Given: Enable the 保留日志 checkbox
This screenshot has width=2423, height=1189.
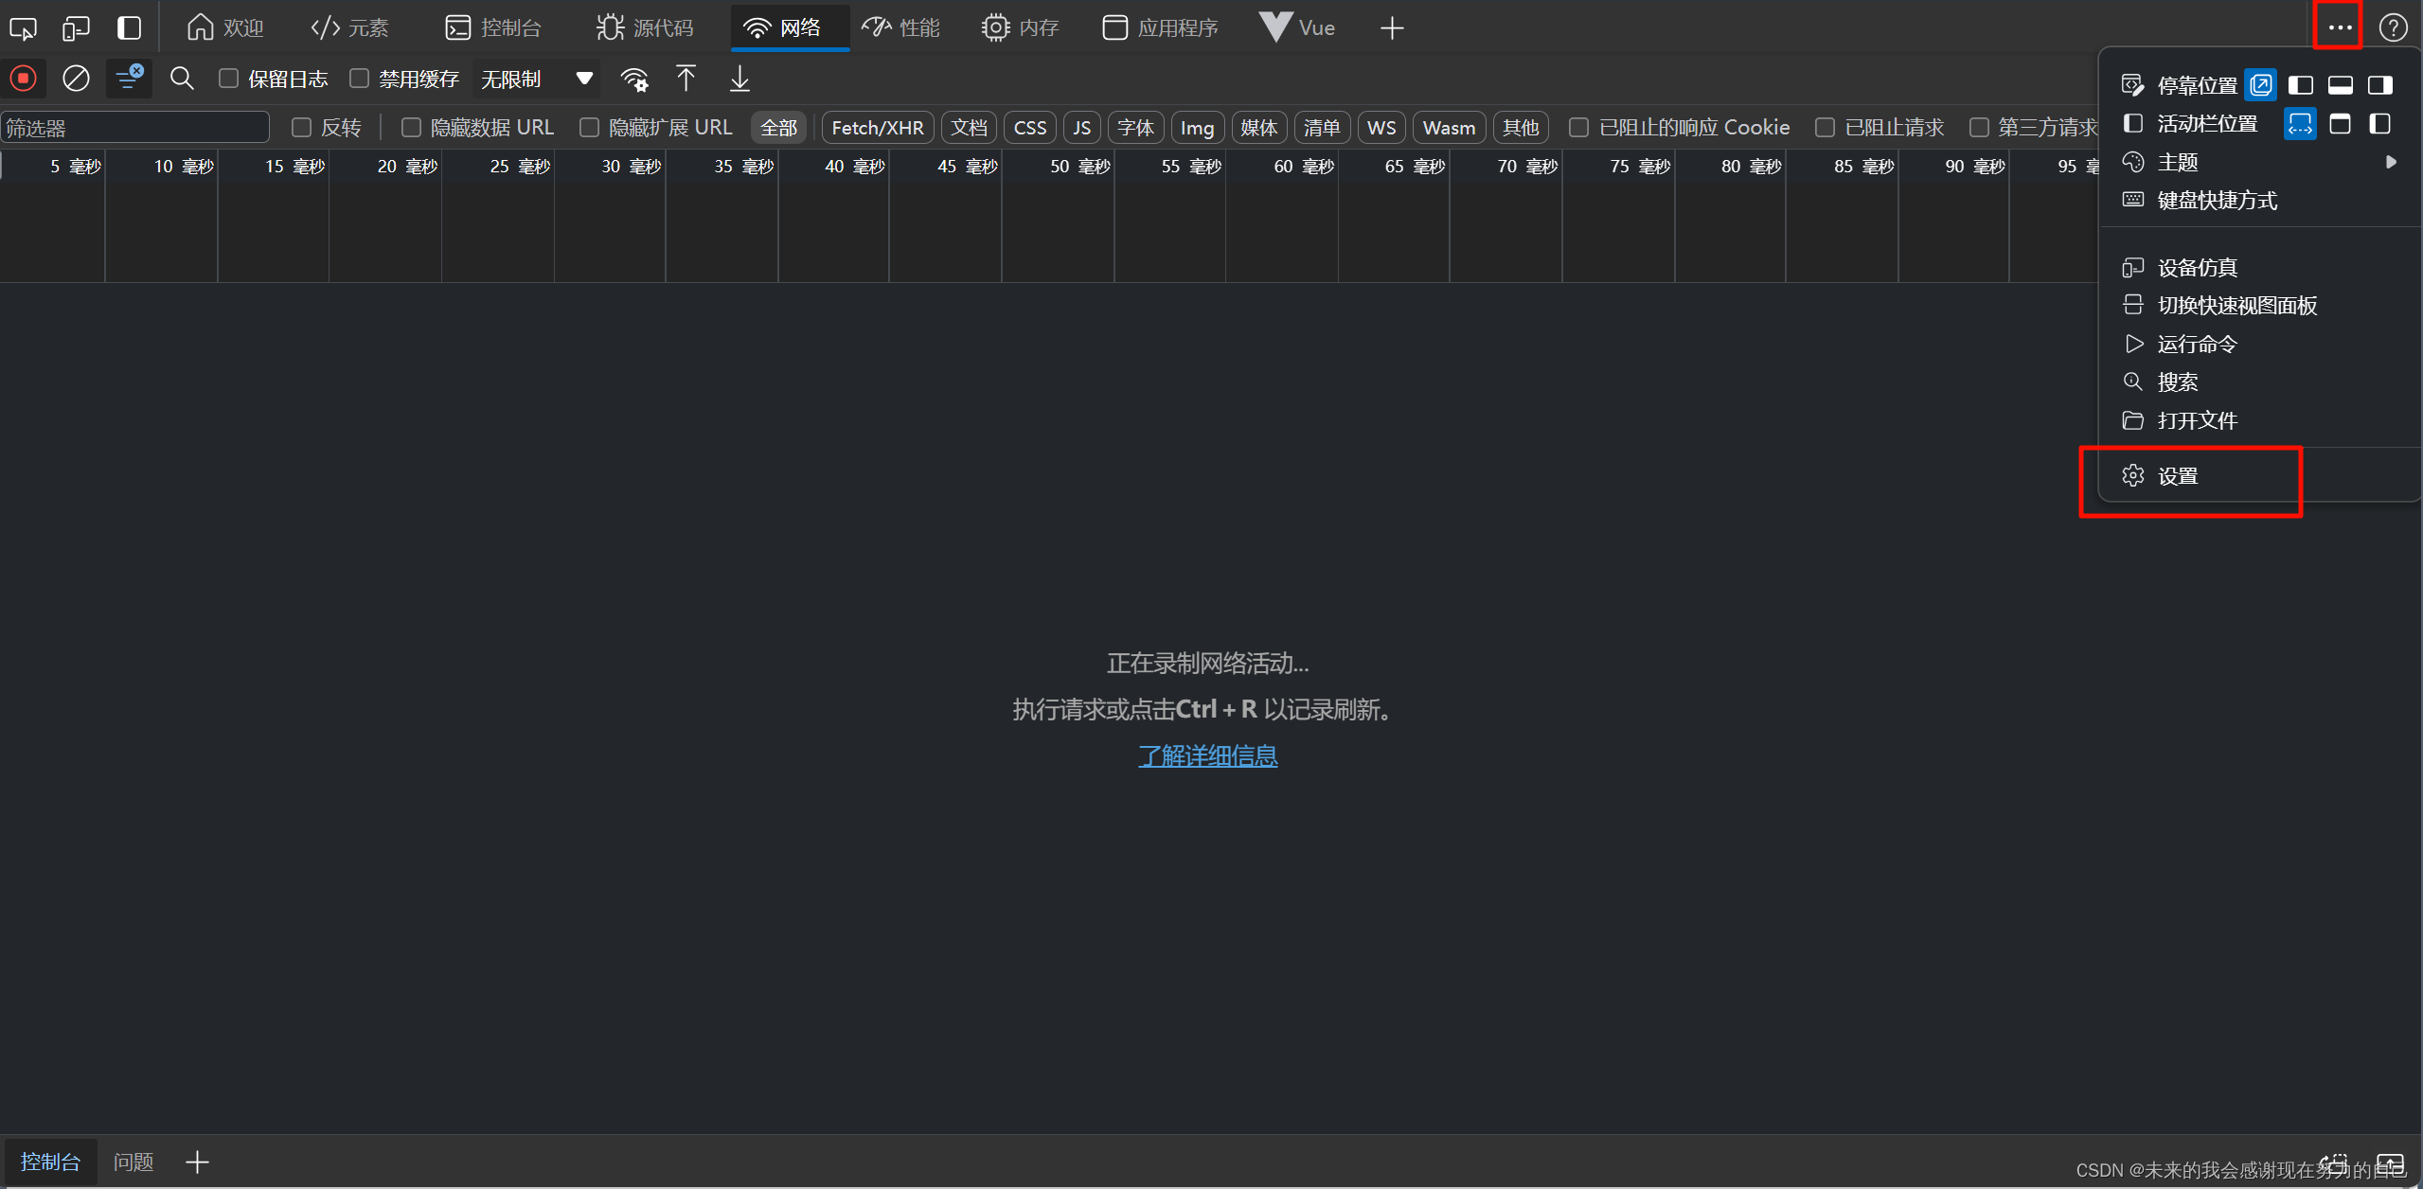Looking at the screenshot, I should [x=228, y=79].
